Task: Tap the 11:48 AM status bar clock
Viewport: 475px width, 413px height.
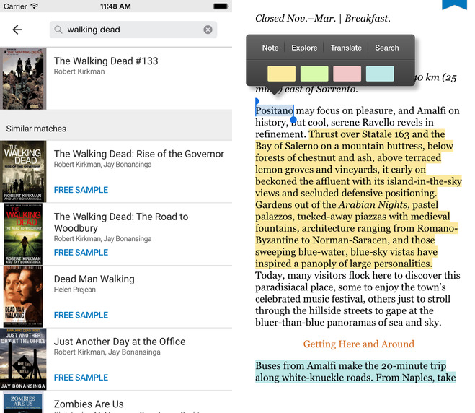Action: coord(116,6)
